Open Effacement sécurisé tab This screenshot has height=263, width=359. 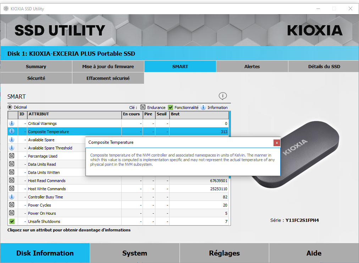(x=108, y=78)
